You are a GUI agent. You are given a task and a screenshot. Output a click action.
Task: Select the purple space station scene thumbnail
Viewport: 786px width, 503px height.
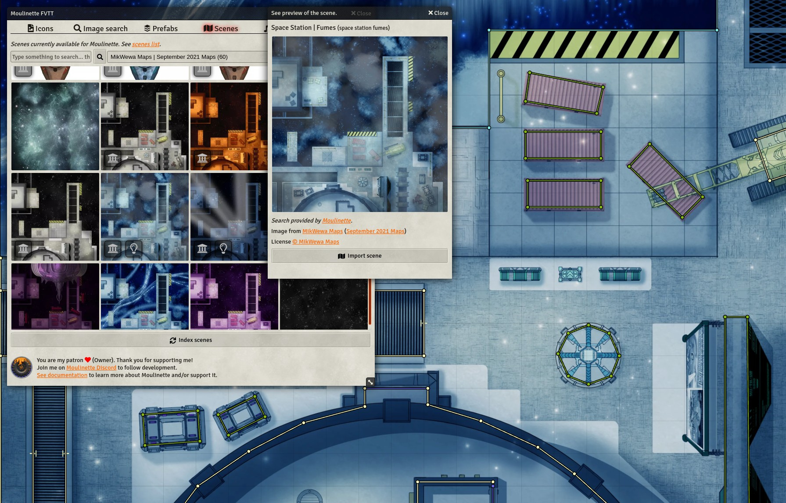click(234, 296)
